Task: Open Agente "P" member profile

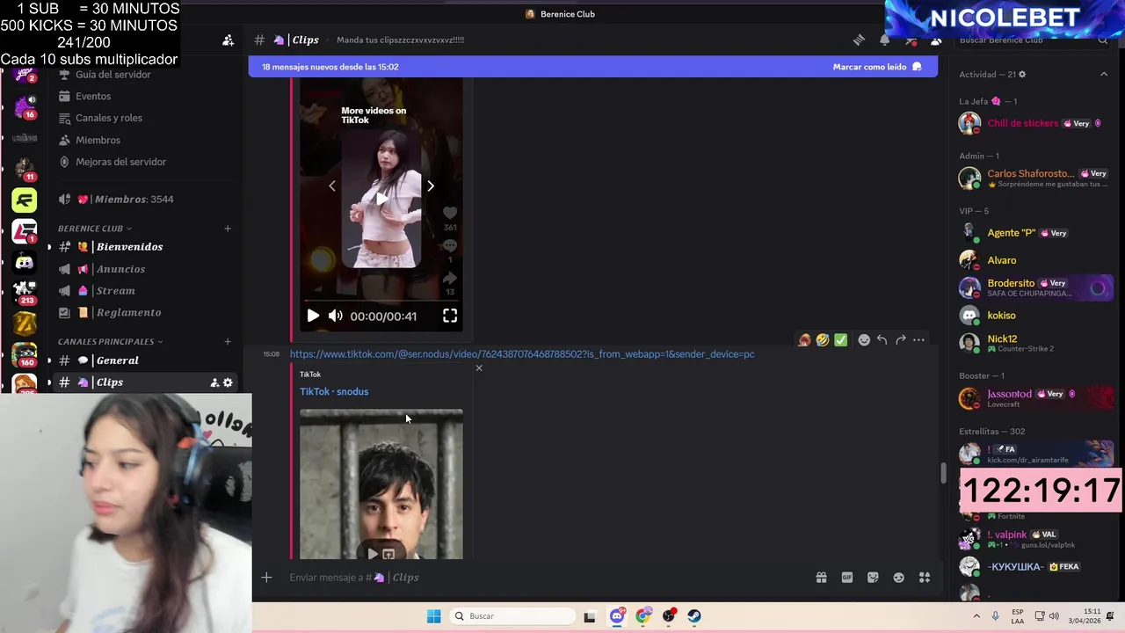Action: [x=1035, y=233]
